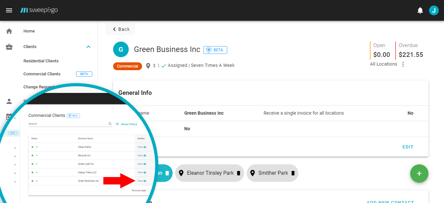444x203 pixels.
Task: Click the trash icon on Smither Park
Action: 293,173
